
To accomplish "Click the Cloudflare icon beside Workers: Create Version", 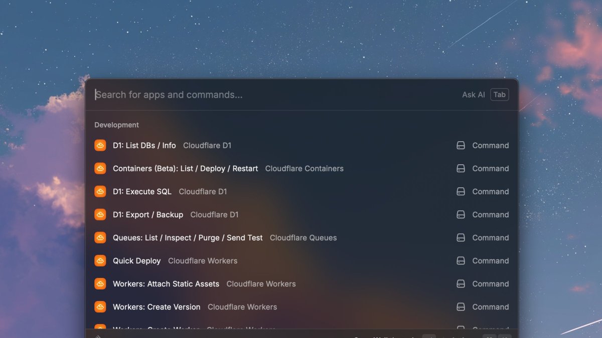I will click(x=100, y=306).
